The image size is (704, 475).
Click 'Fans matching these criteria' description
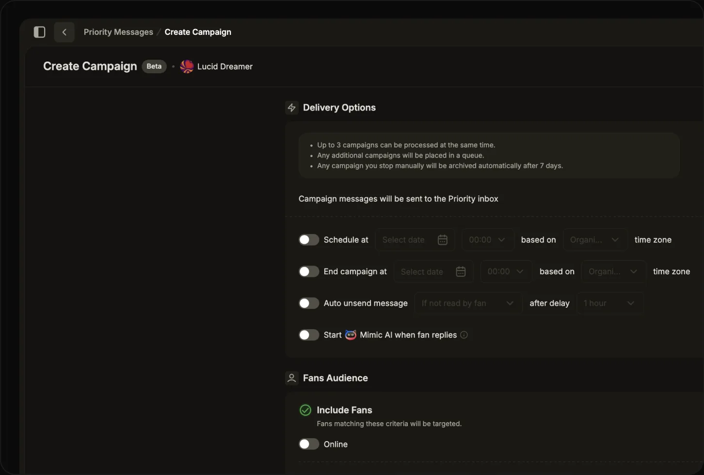[389, 424]
